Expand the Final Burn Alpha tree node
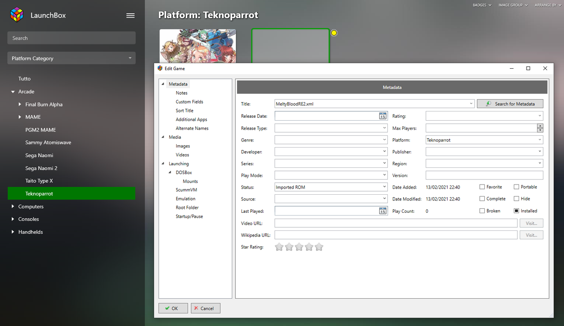Image resolution: width=564 pixels, height=326 pixels. pyautogui.click(x=20, y=104)
